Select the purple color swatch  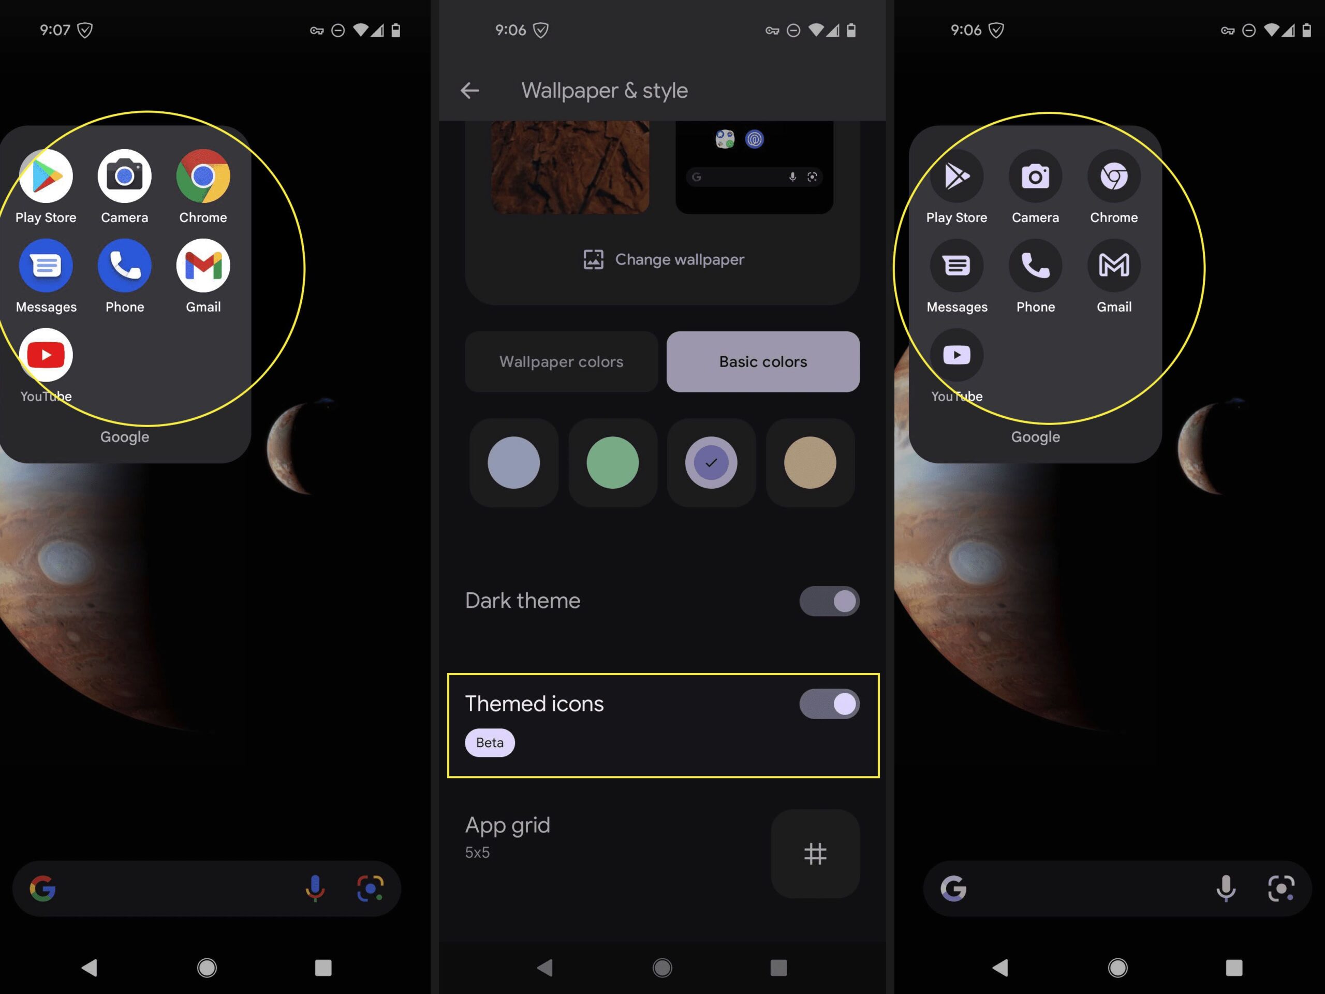click(x=711, y=462)
